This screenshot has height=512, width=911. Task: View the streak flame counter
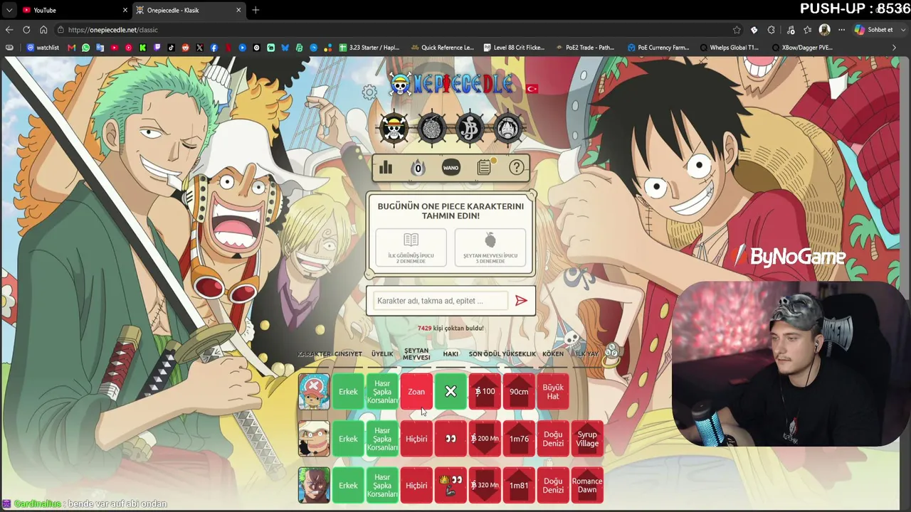pyautogui.click(x=418, y=167)
